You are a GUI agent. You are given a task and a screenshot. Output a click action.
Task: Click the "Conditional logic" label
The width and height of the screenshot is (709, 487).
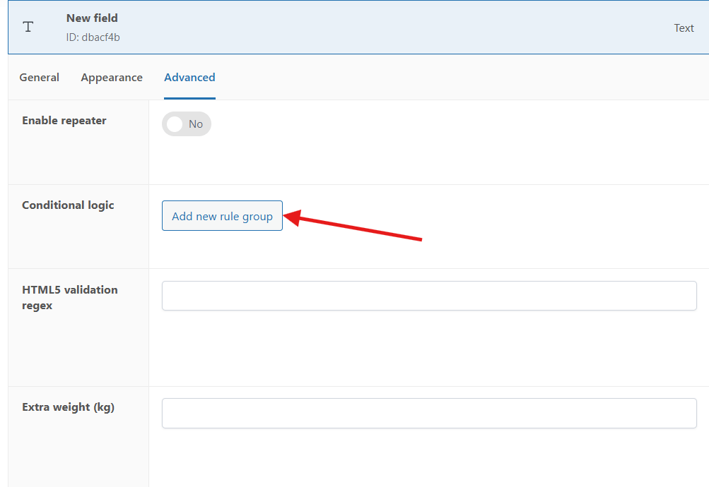(68, 205)
